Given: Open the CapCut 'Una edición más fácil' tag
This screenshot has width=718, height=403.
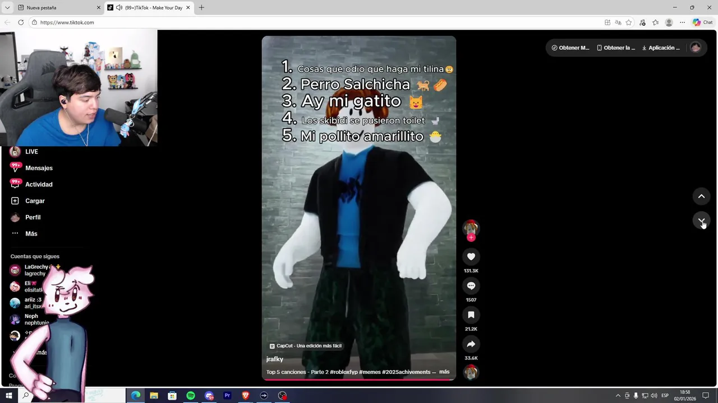Looking at the screenshot, I should click(305, 346).
